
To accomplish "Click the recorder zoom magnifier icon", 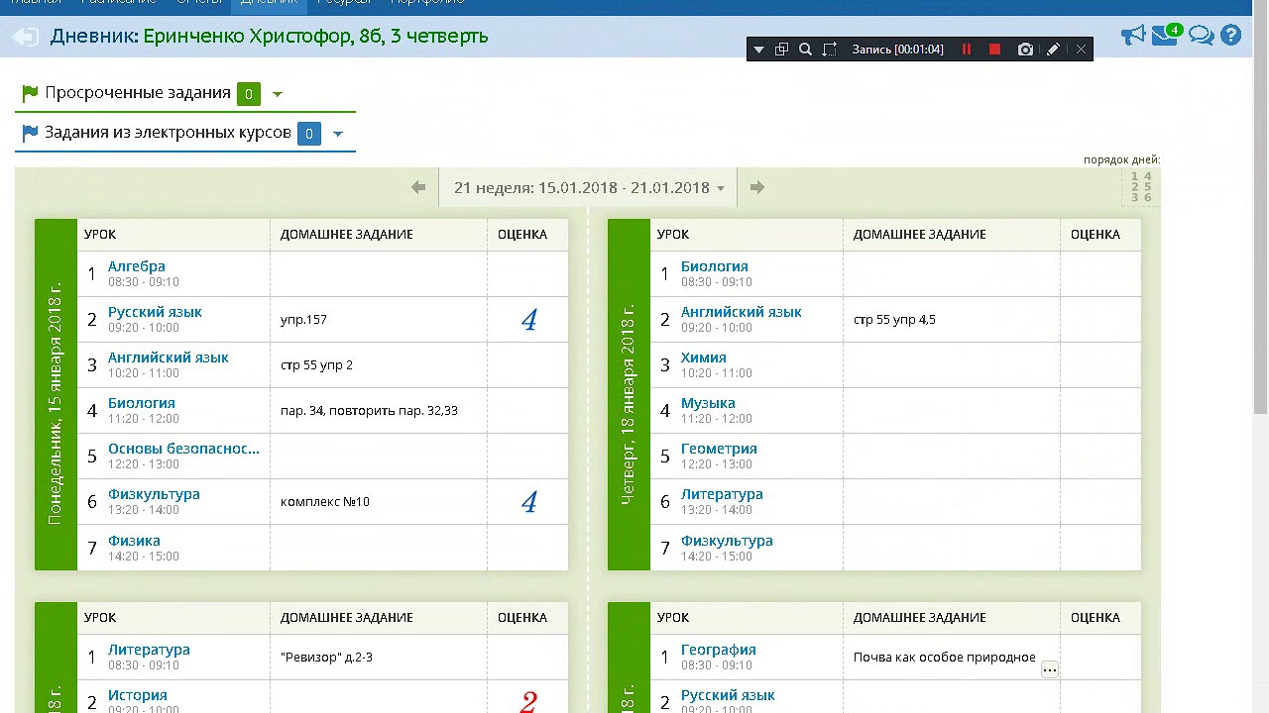I will point(805,50).
